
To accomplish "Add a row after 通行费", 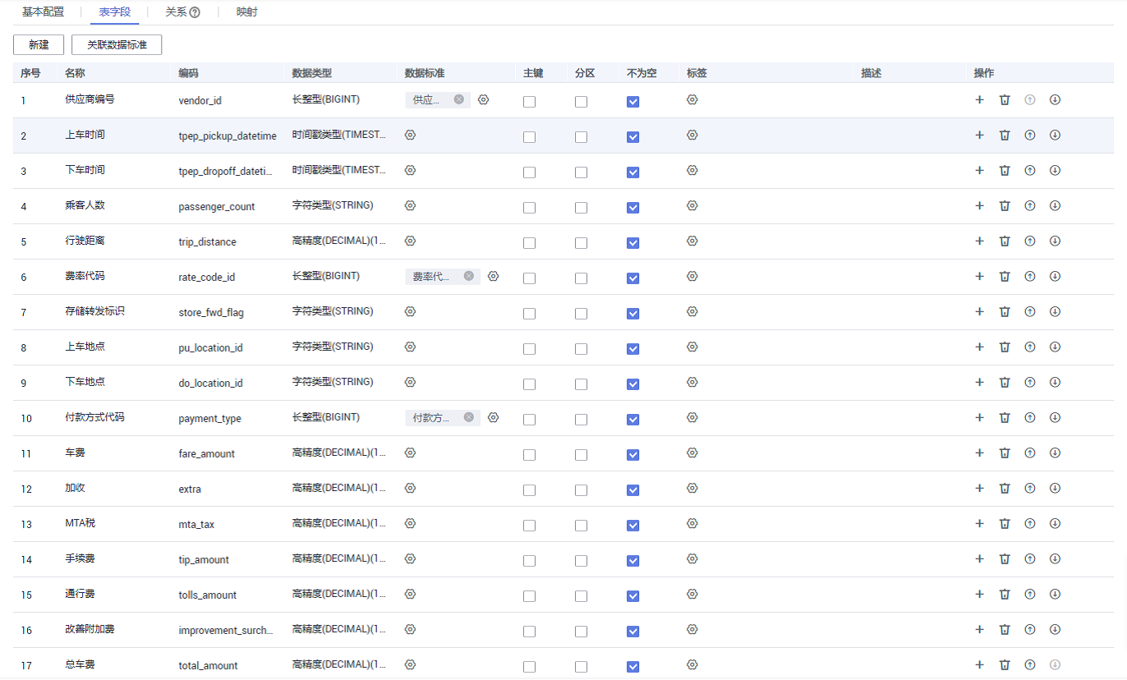I will pyautogui.click(x=979, y=595).
